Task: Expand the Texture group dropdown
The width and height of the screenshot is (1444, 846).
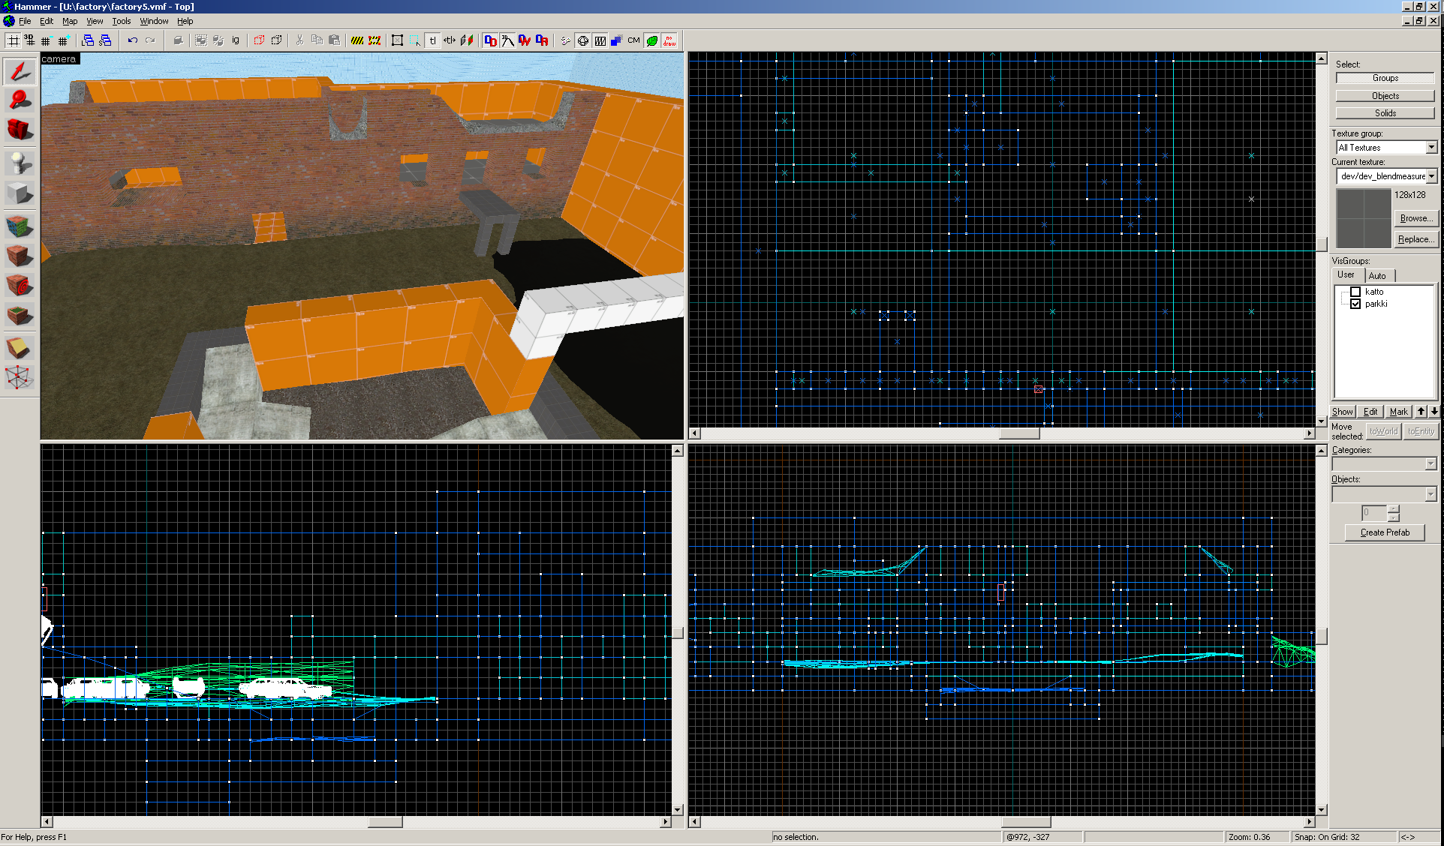Action: (x=1431, y=148)
